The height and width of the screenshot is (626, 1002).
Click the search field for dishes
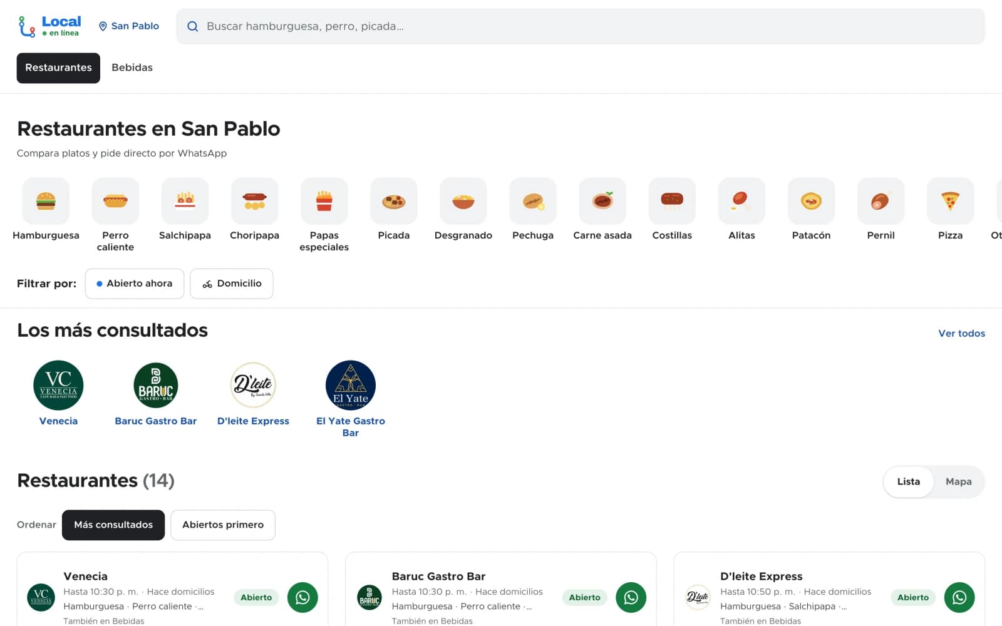click(581, 26)
